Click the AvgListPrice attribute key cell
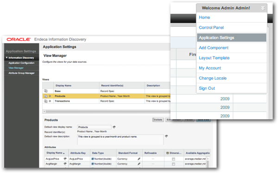The height and width of the screenshot is (173, 278). (79, 159)
